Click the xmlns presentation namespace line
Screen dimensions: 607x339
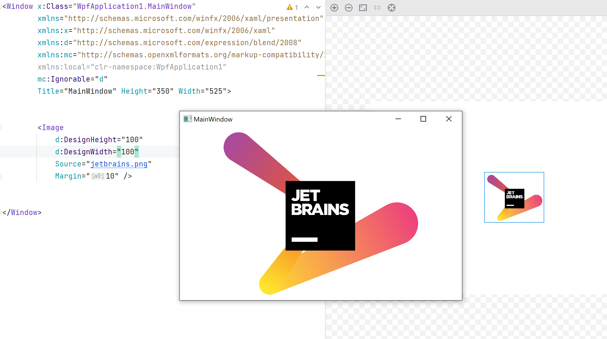(180, 18)
